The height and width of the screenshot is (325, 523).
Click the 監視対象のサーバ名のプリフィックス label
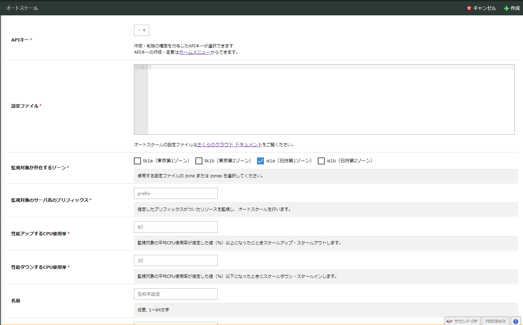coord(50,200)
